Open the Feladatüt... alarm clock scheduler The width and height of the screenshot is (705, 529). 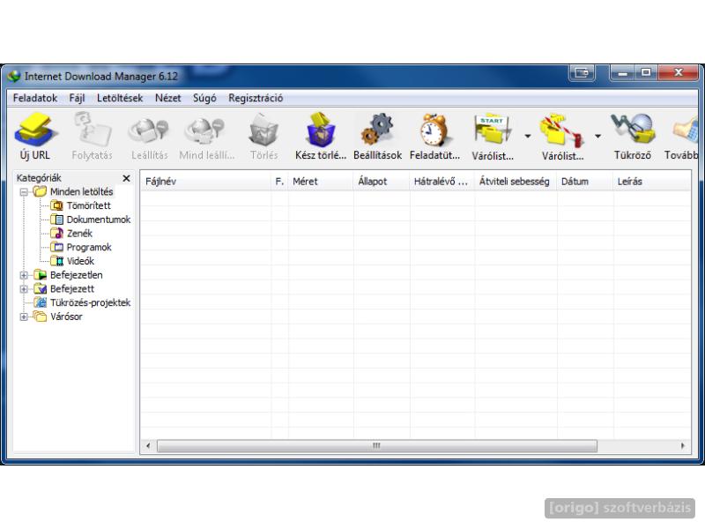tap(434, 130)
